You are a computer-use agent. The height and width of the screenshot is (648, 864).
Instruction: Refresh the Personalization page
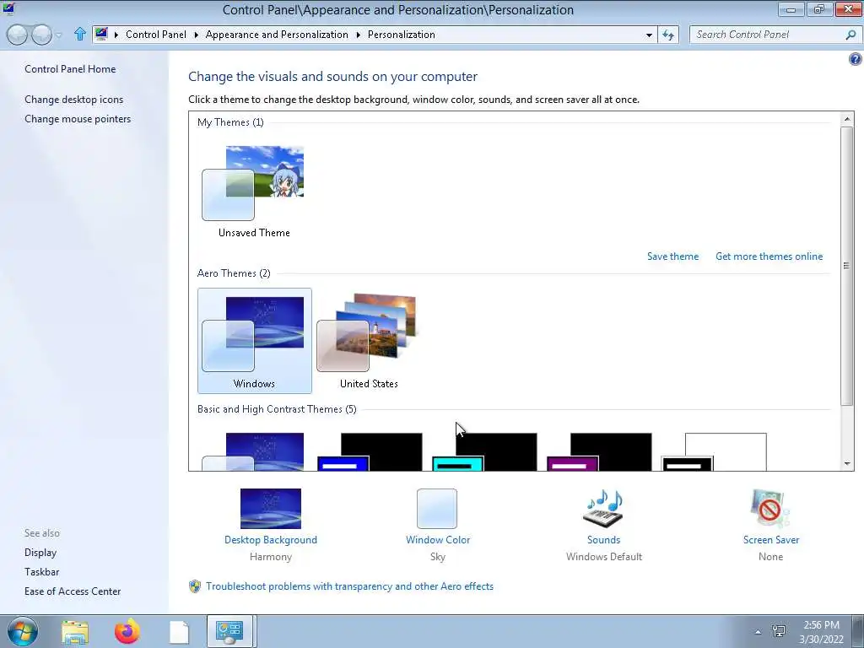coord(668,35)
